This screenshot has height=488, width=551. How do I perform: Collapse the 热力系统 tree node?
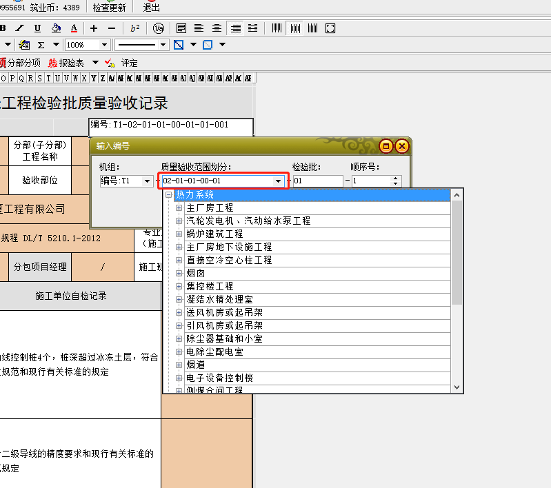169,194
